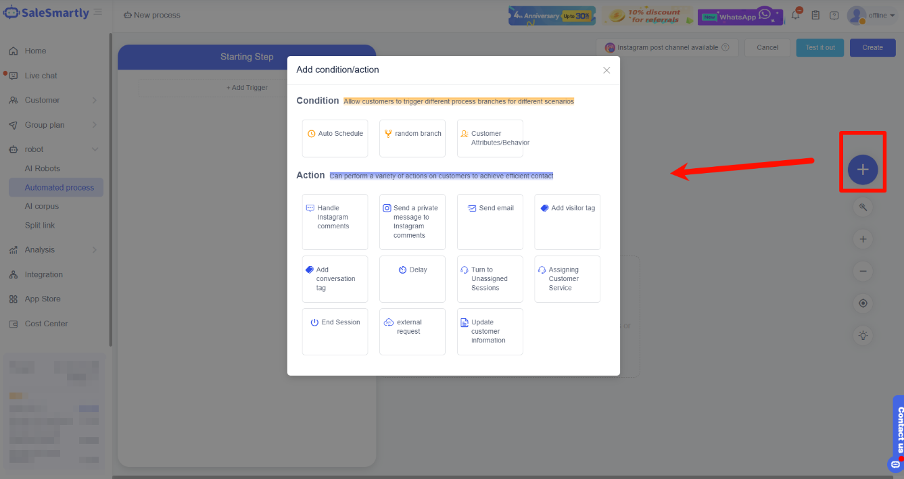Click the center canvas target icon
Viewport: 904px width, 479px height.
coord(863,303)
